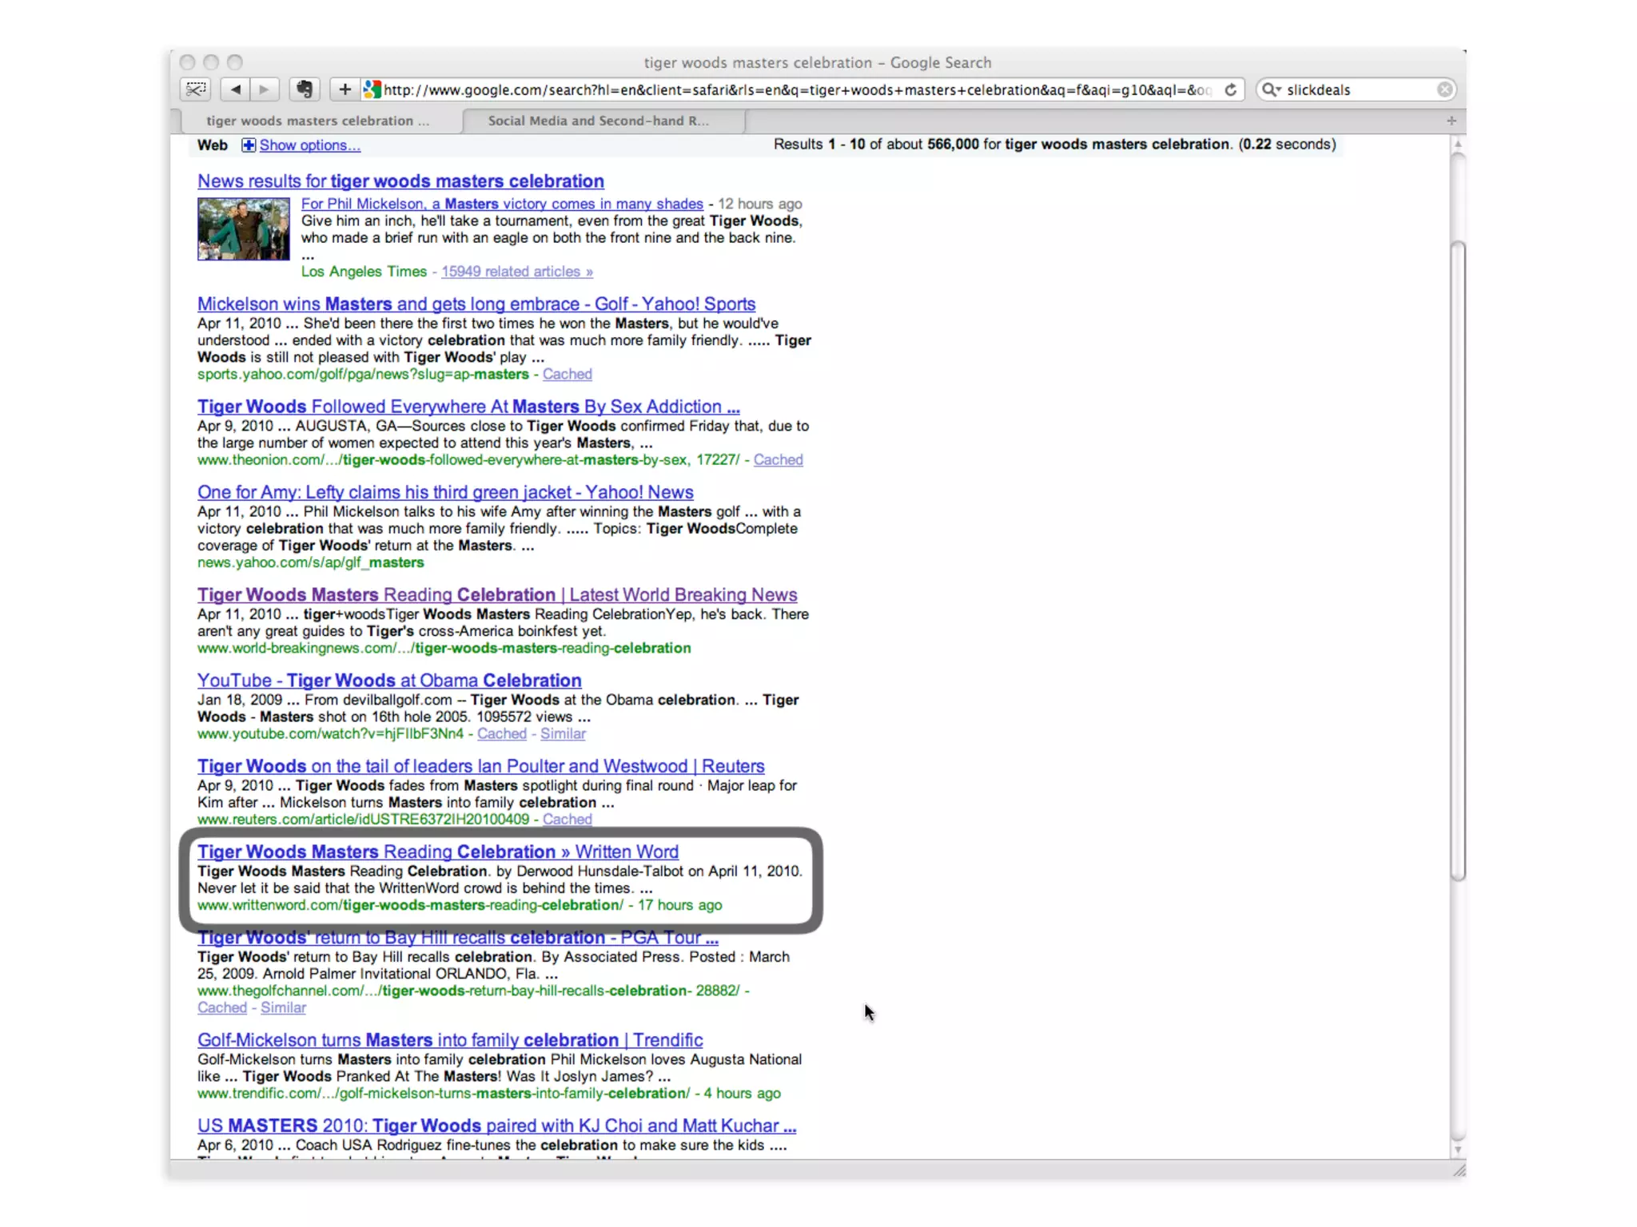Click the web clip scissors icon
This screenshot has width=1637, height=1227.
click(196, 89)
